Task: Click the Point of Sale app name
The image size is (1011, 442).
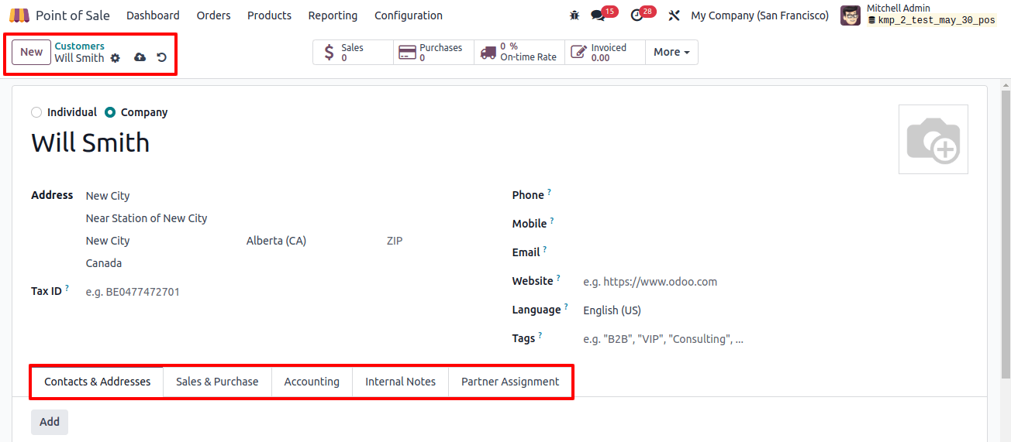Action: 73,15
